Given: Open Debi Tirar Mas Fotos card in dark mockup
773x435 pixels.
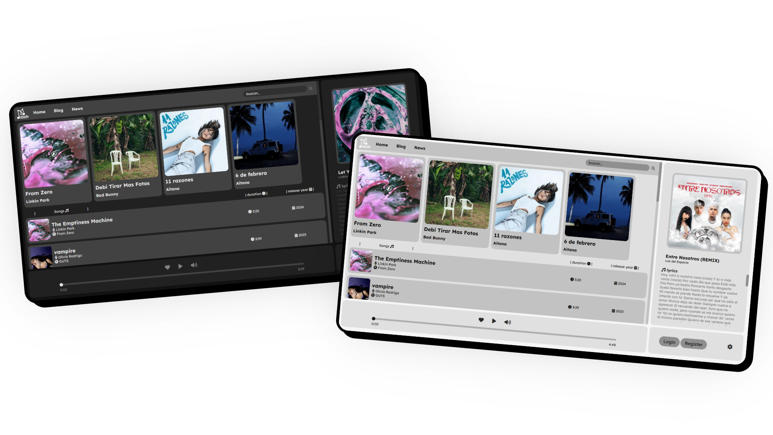Looking at the screenshot, I should pyautogui.click(x=125, y=155).
